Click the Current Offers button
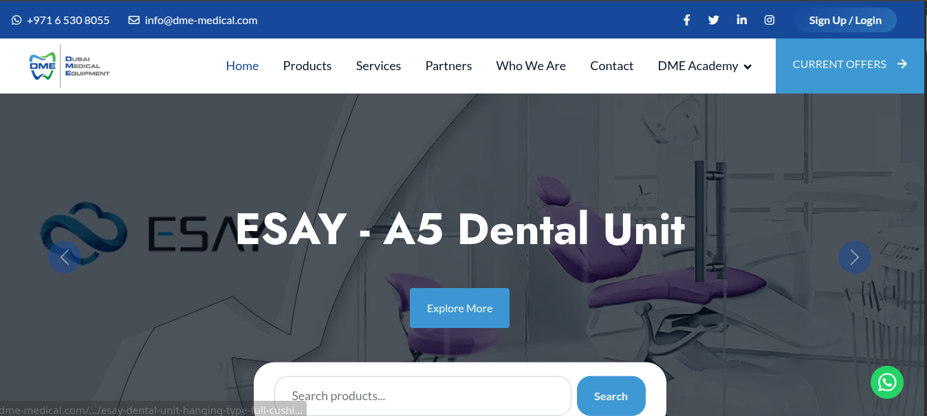Screen dimensions: 927x416 tap(850, 65)
